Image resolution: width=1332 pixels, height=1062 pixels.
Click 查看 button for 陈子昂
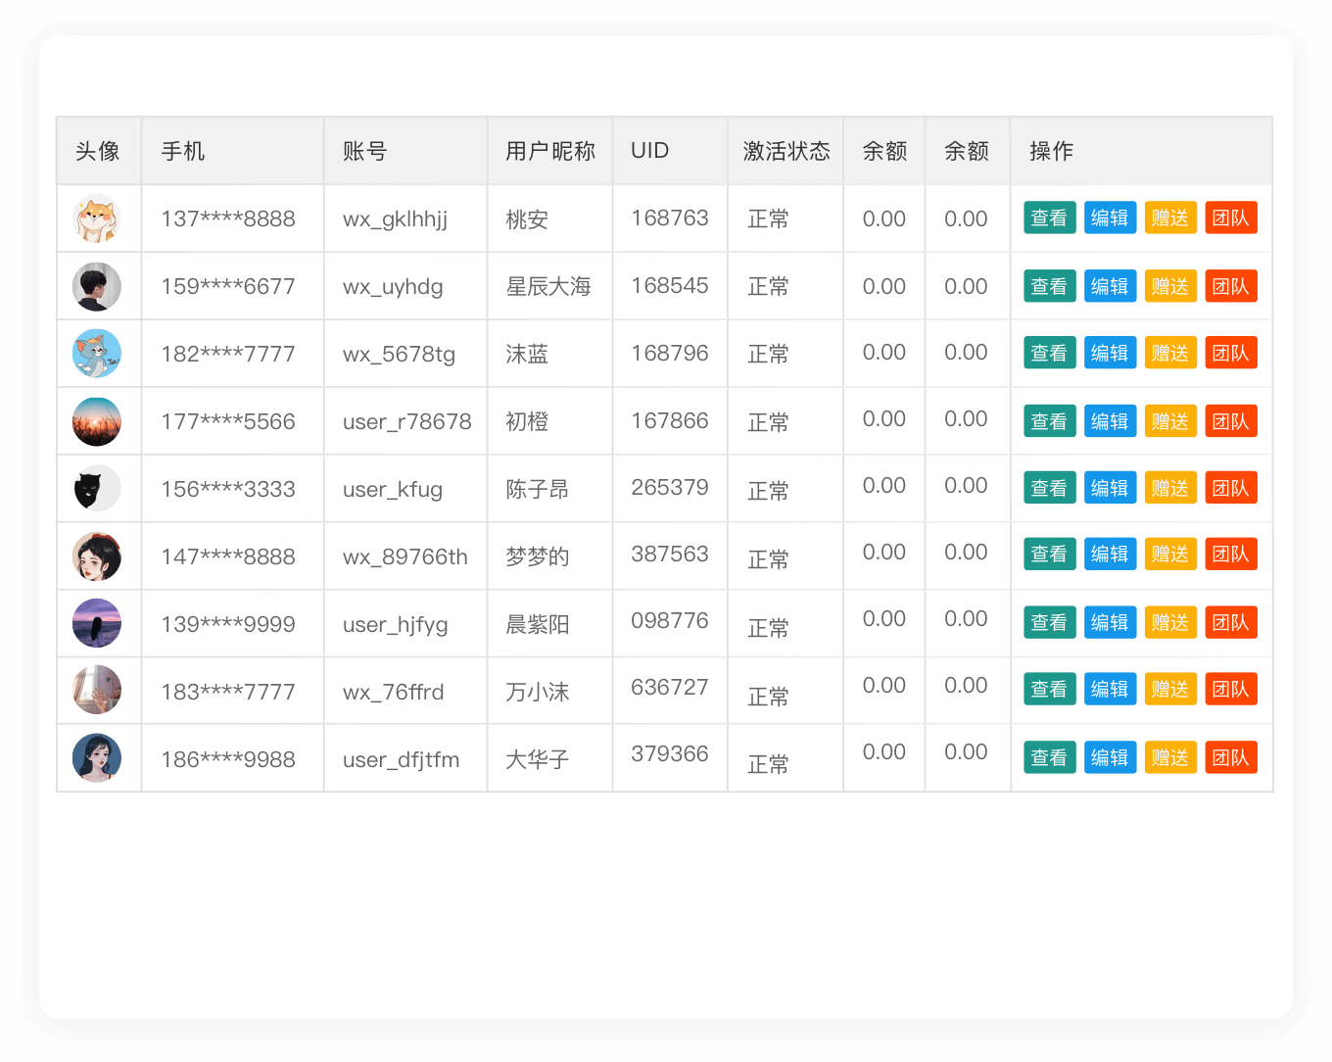coord(1049,487)
